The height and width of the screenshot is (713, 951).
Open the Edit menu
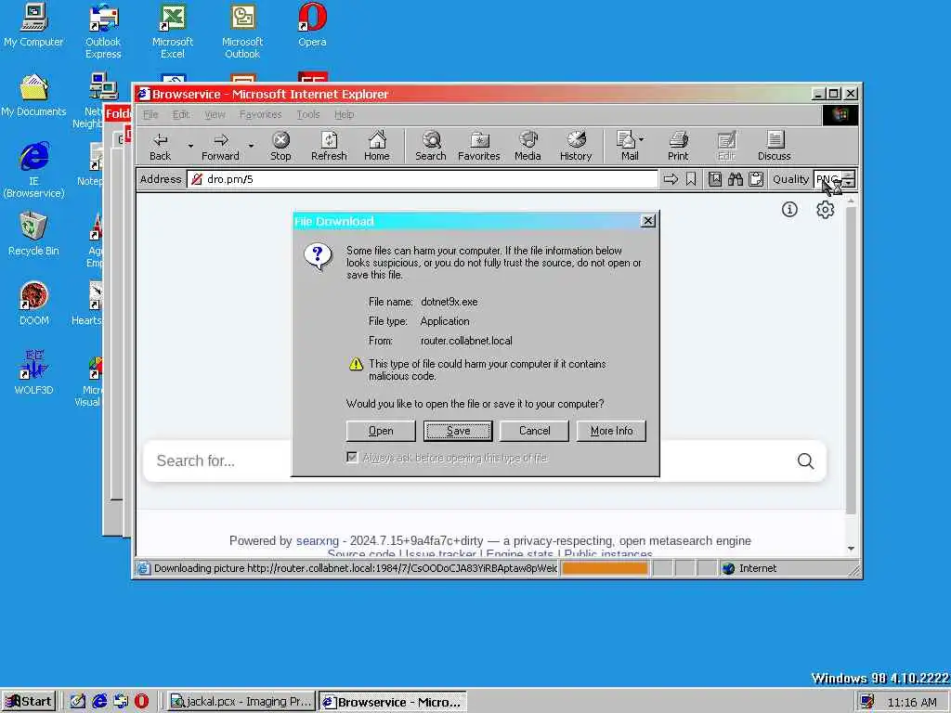[x=181, y=114]
